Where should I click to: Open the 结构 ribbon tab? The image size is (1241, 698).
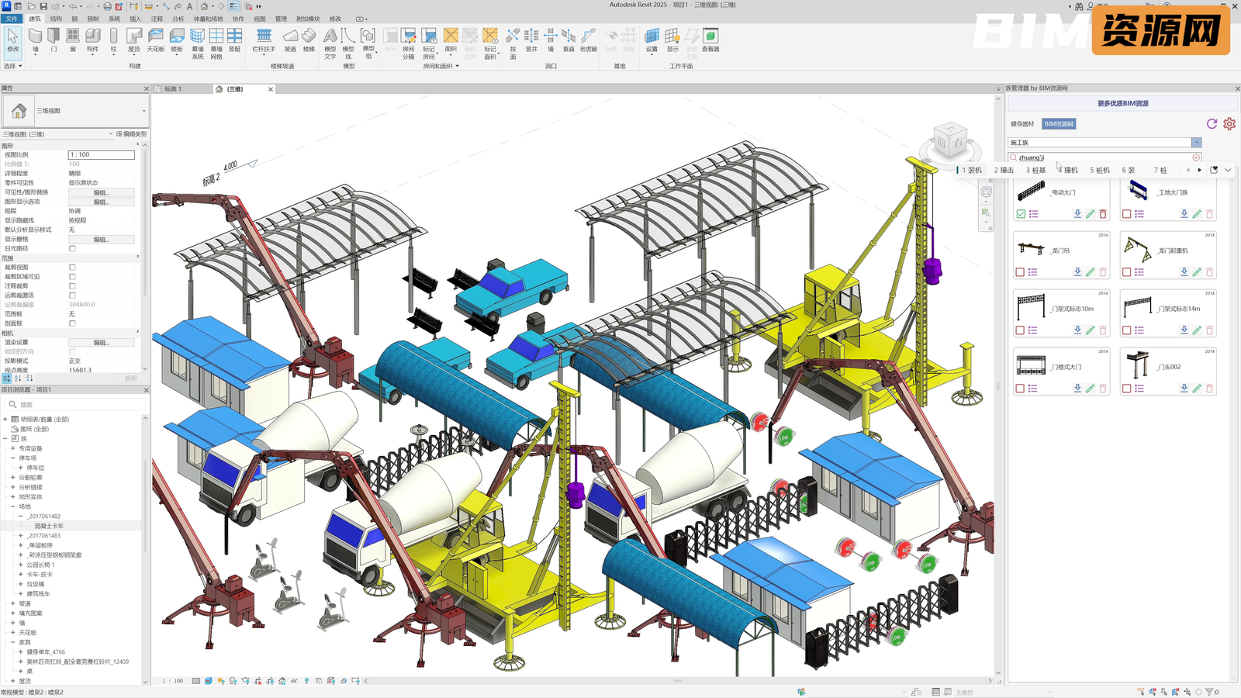click(x=56, y=19)
